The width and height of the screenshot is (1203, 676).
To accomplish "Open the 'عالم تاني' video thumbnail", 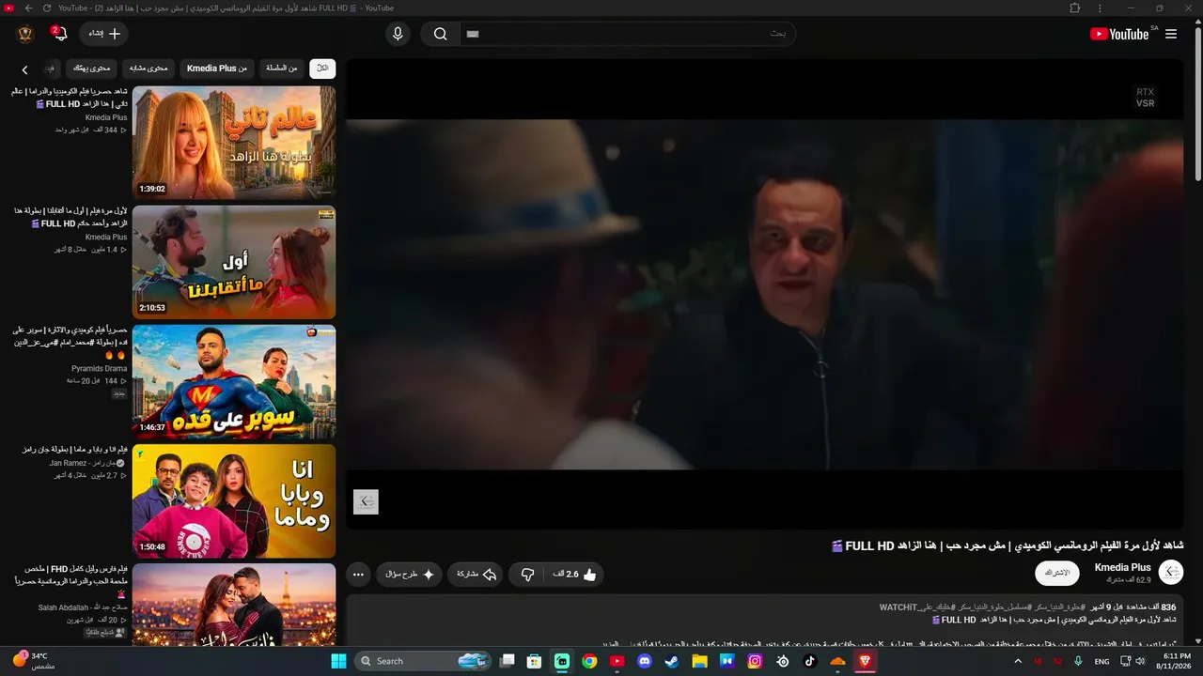I will click(234, 143).
